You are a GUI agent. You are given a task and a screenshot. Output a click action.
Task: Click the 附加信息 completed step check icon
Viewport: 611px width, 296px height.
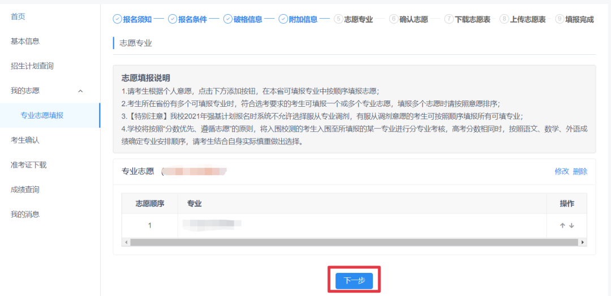(283, 19)
